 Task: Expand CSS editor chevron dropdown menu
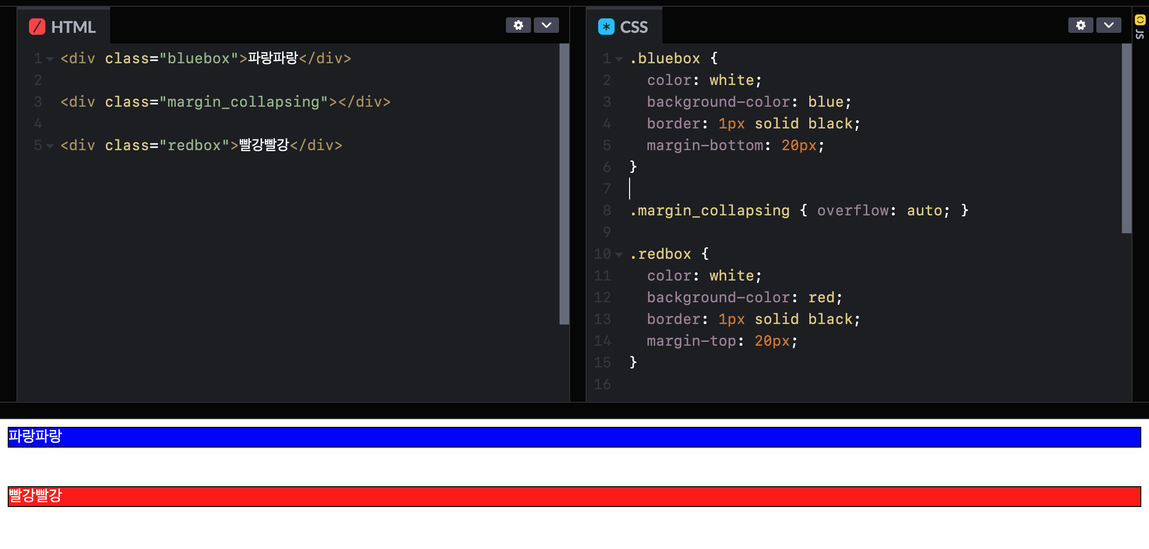(1108, 25)
